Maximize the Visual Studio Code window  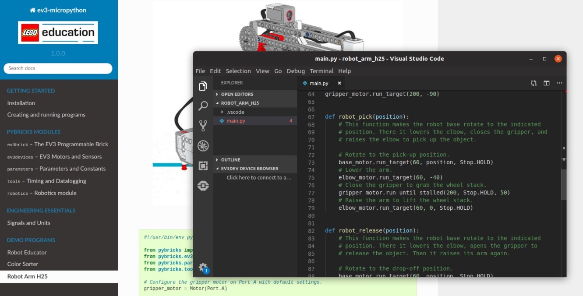point(544,59)
